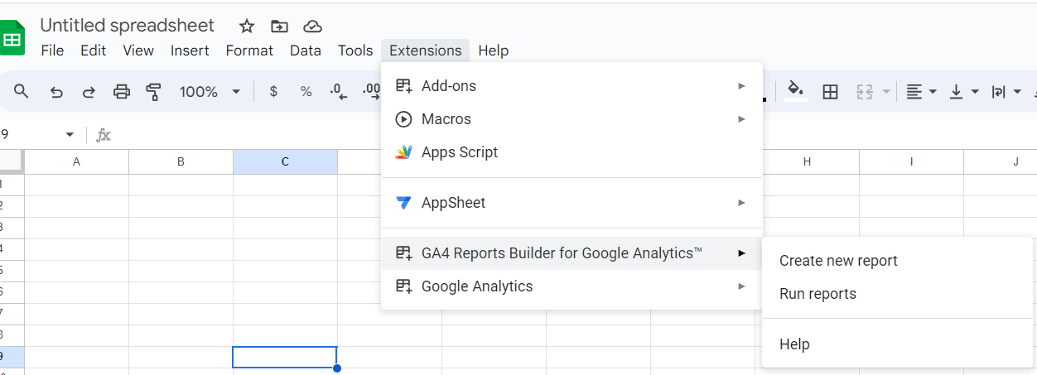Click into the formula bar
Viewport: 1037px width, 375px height.
[x=248, y=135]
